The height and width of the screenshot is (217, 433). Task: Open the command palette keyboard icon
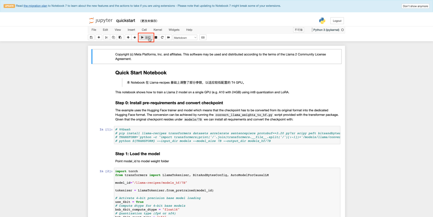(x=203, y=38)
